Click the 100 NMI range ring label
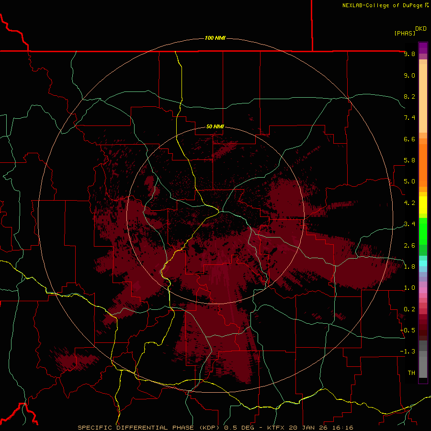The image size is (431, 431). (x=215, y=38)
